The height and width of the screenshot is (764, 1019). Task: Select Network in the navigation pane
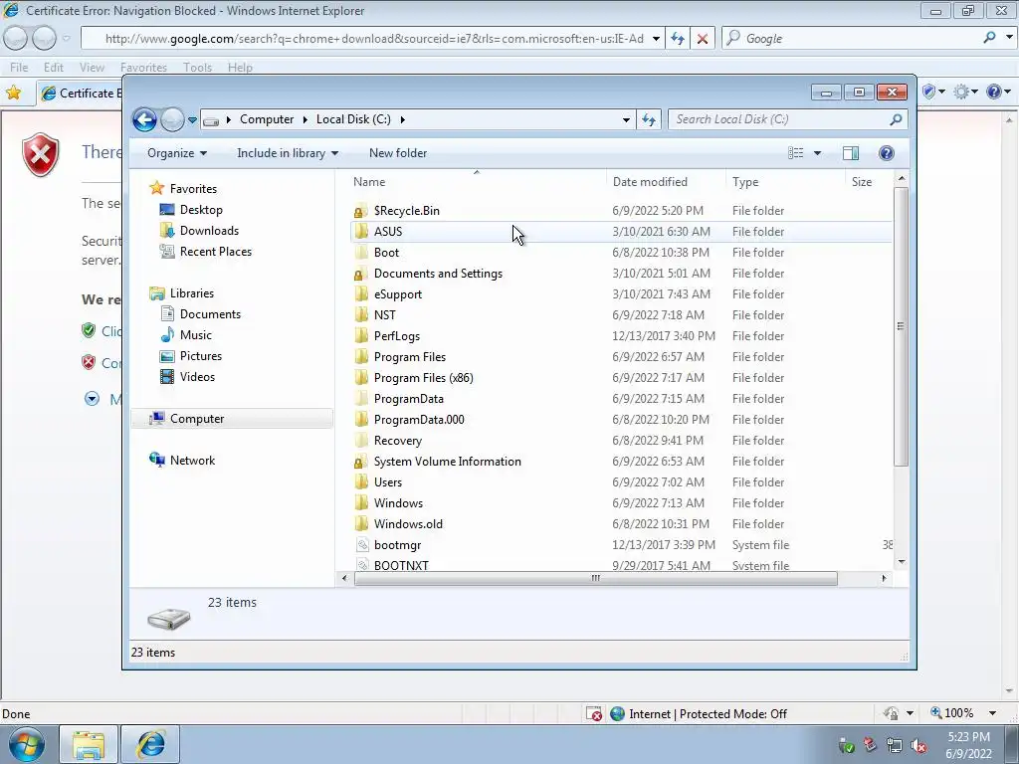pyautogui.click(x=192, y=460)
